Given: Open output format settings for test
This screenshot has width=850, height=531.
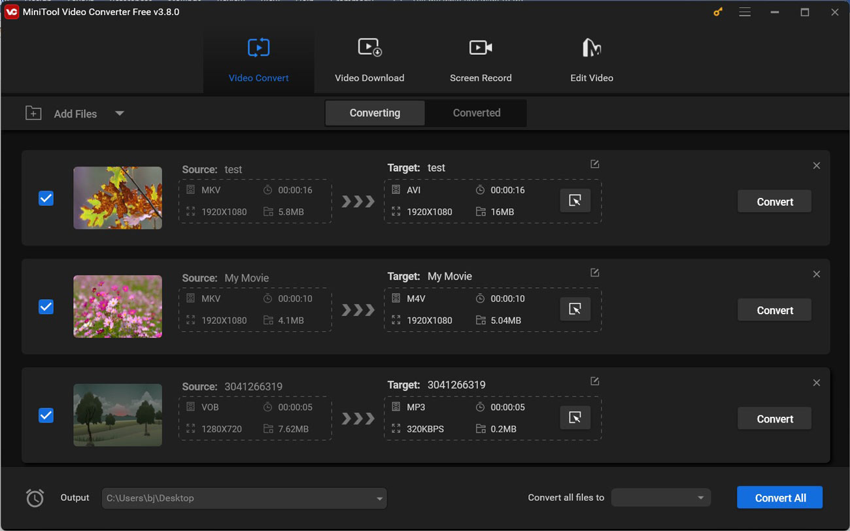Looking at the screenshot, I should [x=575, y=201].
